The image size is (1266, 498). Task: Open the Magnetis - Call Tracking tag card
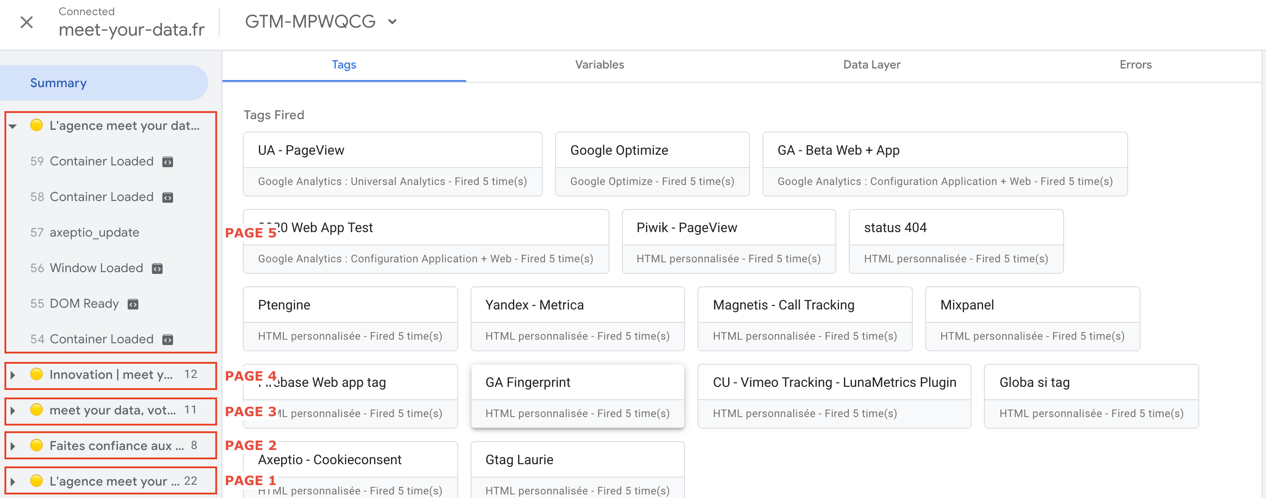(805, 319)
